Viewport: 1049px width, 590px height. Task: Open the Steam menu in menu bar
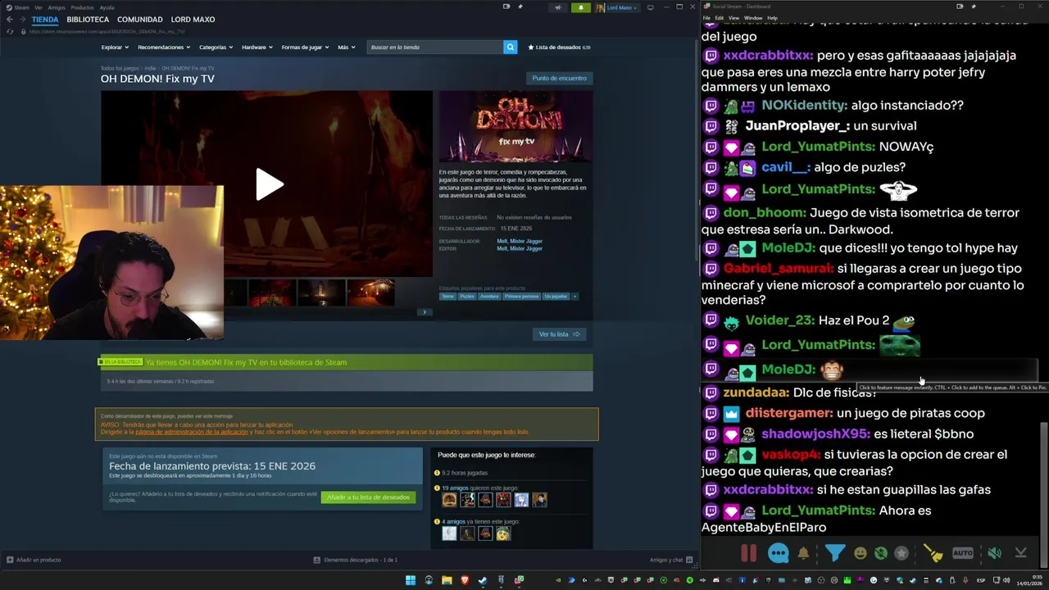tap(21, 7)
